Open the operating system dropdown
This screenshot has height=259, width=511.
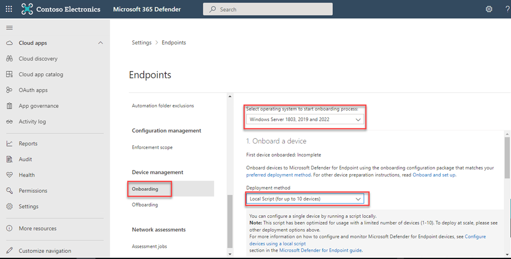305,120
